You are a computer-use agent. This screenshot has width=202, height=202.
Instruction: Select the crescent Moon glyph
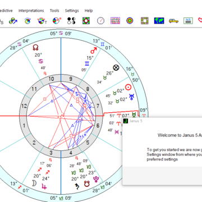pyautogui.click(x=34, y=183)
